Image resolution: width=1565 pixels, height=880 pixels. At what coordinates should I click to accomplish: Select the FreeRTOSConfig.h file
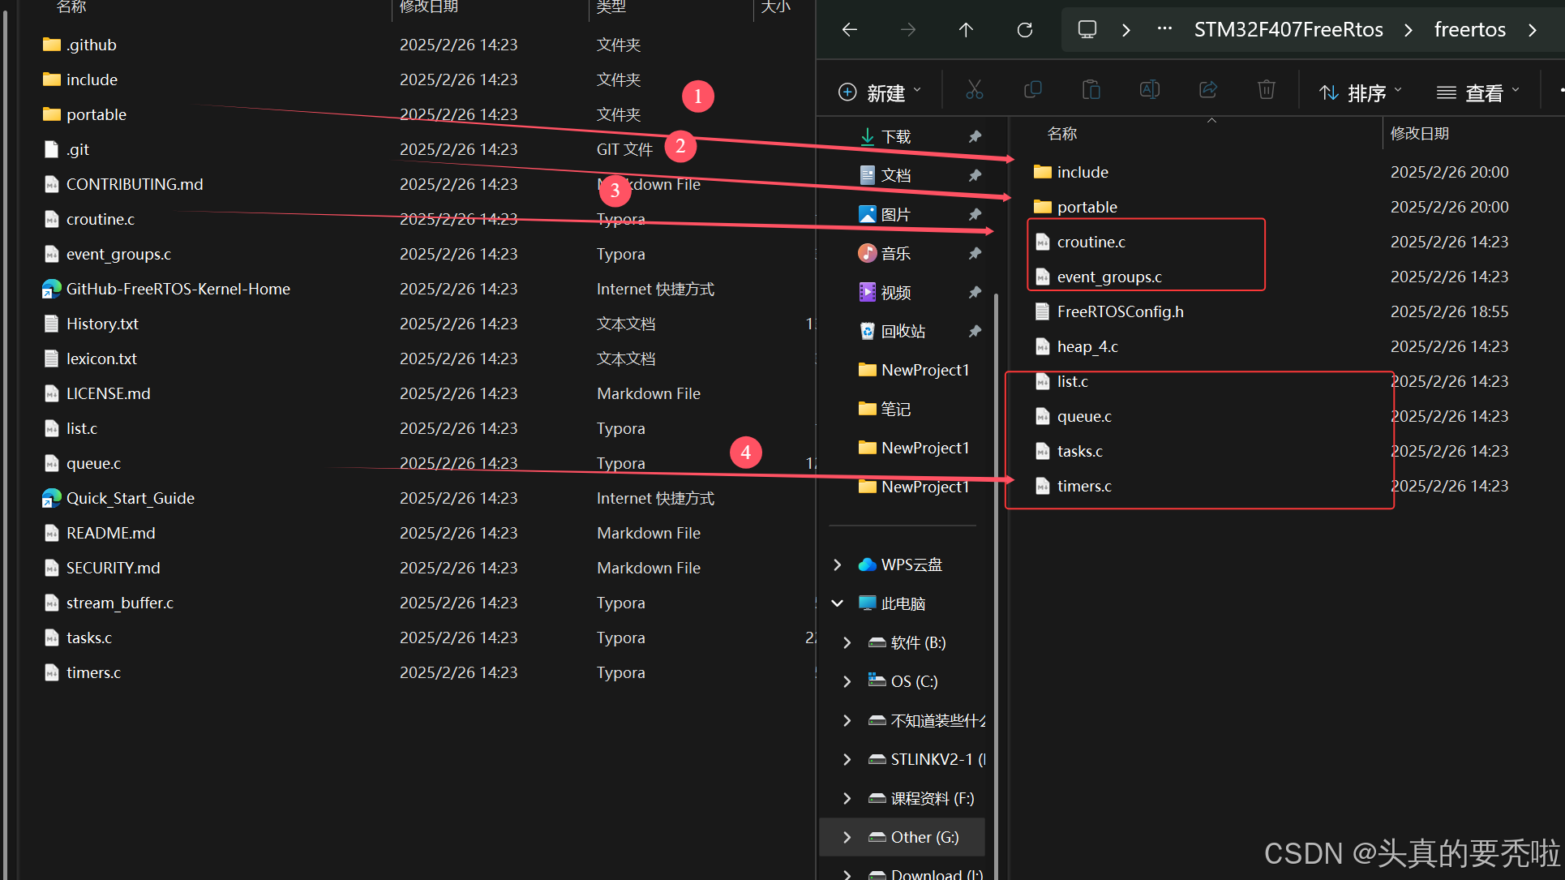coord(1120,311)
